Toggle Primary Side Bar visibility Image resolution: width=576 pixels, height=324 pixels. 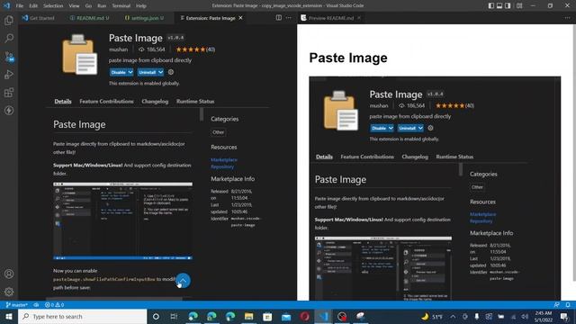coord(491,5)
